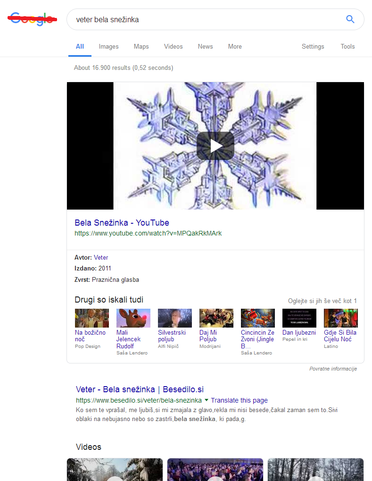
Task: Open Veter - Bela snežinka Besedilo.si result
Action: (140, 389)
